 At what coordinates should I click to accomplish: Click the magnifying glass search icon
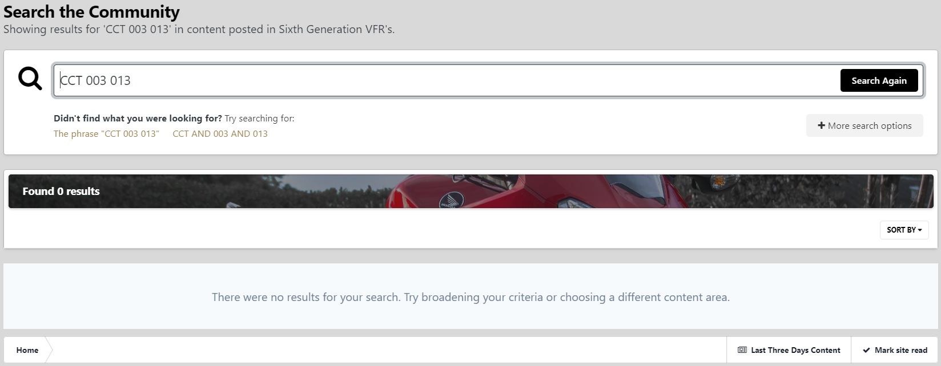tap(30, 79)
